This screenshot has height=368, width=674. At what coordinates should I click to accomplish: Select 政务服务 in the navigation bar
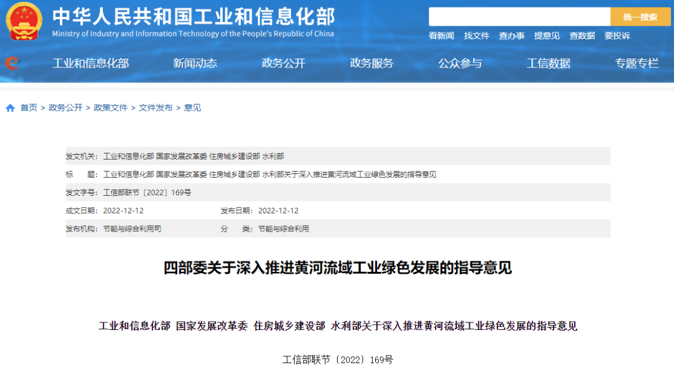click(x=371, y=63)
